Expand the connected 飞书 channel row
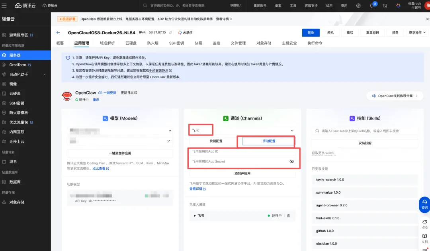 coord(195,216)
